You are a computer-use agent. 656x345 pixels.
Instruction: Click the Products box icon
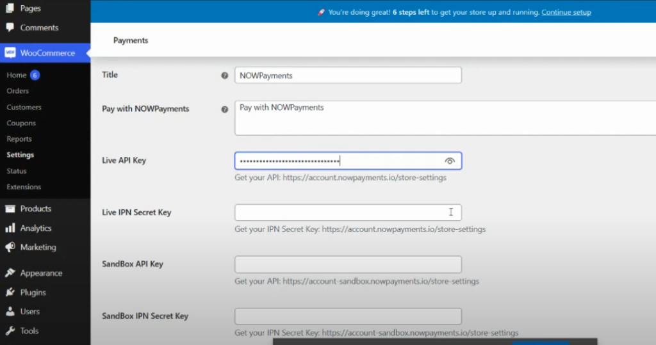click(x=10, y=209)
